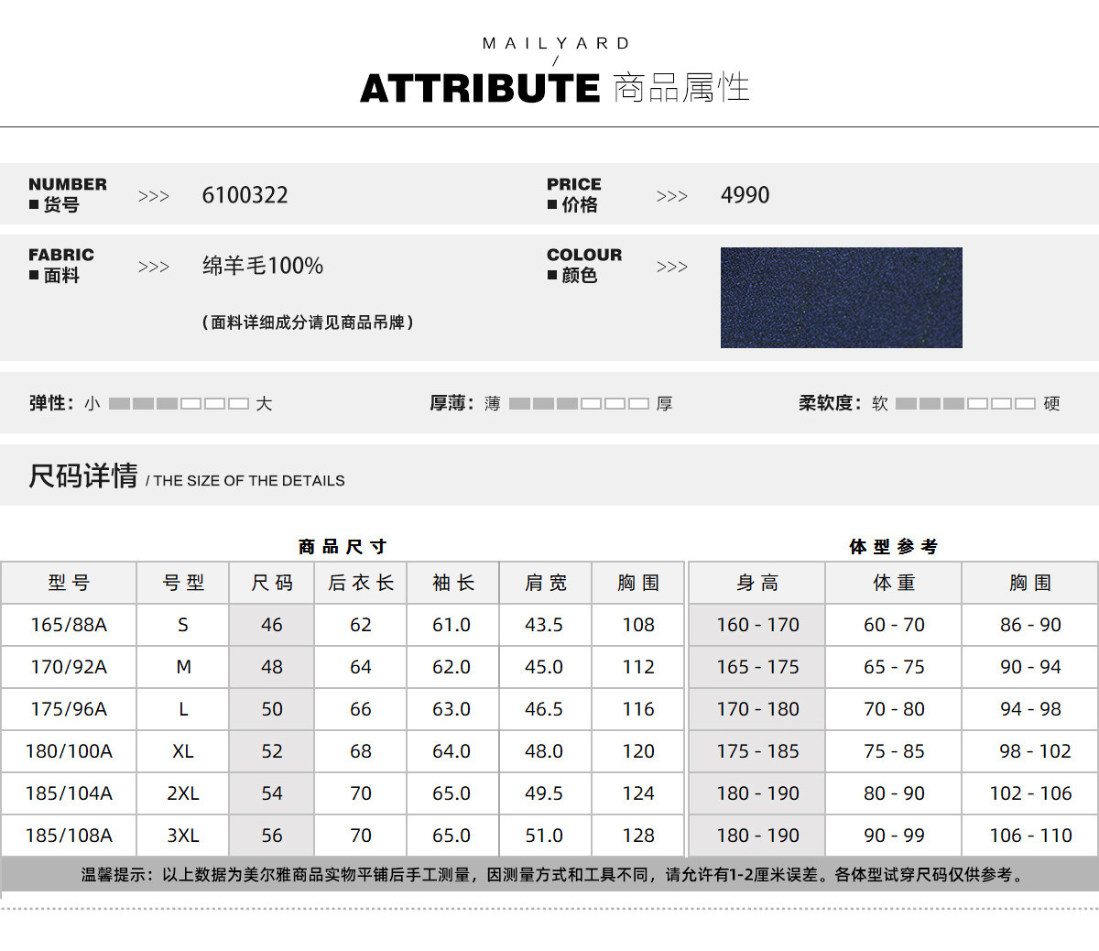1099x951 pixels.
Task: Click height range 175 - 185
Action: point(757,751)
